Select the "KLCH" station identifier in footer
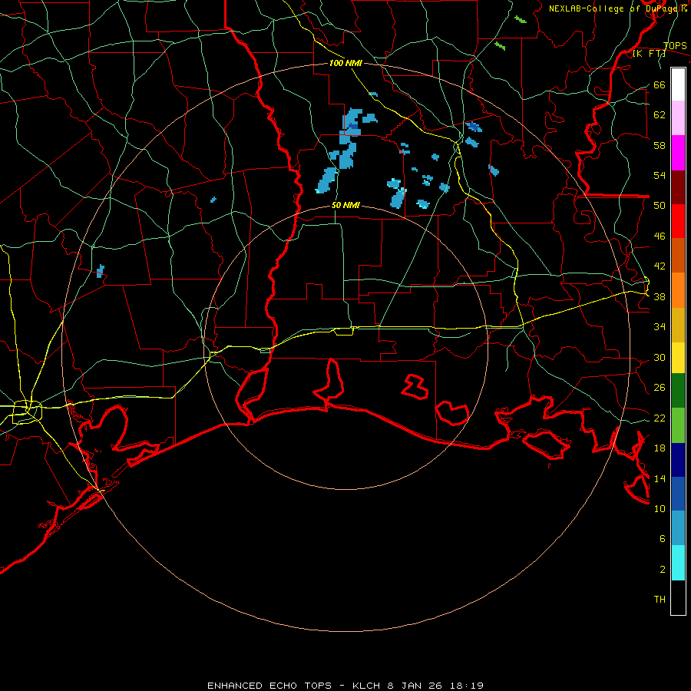 coord(367,686)
